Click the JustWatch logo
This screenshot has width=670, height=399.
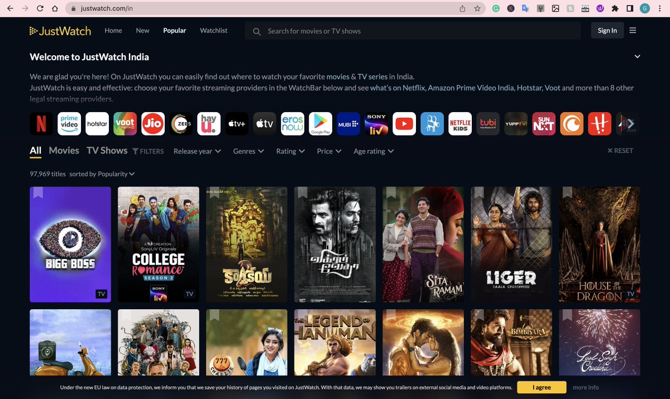(x=60, y=31)
